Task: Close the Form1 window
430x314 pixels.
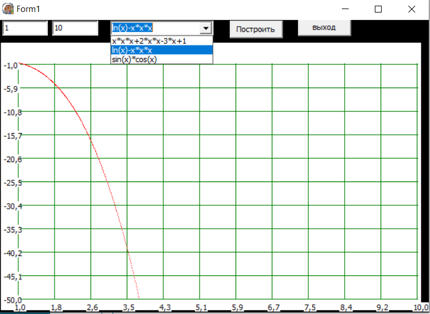Action: 412,9
